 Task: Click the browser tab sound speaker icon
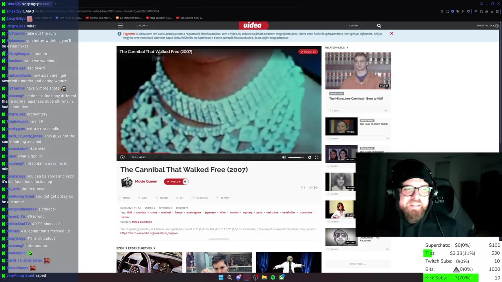point(476,11)
